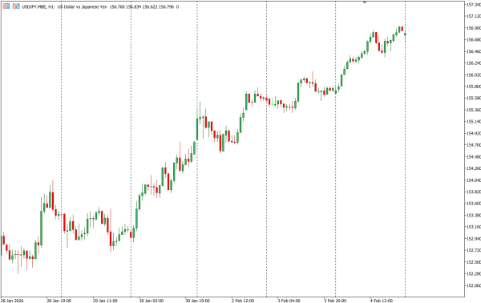The width and height of the screenshot is (481, 303).
Task: Click the 152.060 price scale label
Action: click(474, 285)
